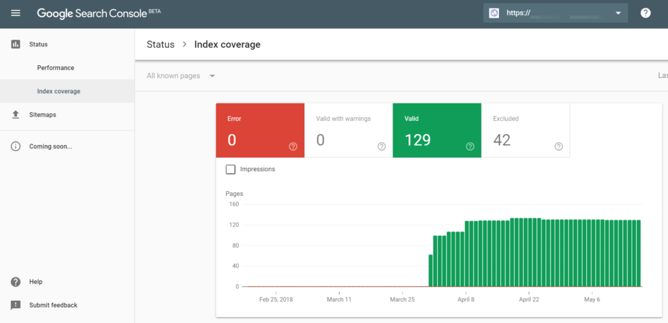Click the Pages chart axis label
Image resolution: width=668 pixels, height=323 pixels.
click(234, 194)
